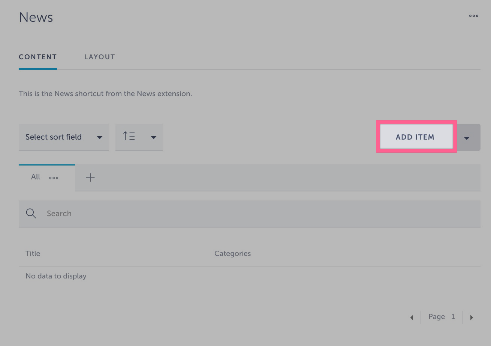Click the ADD ITEM button

(415, 137)
